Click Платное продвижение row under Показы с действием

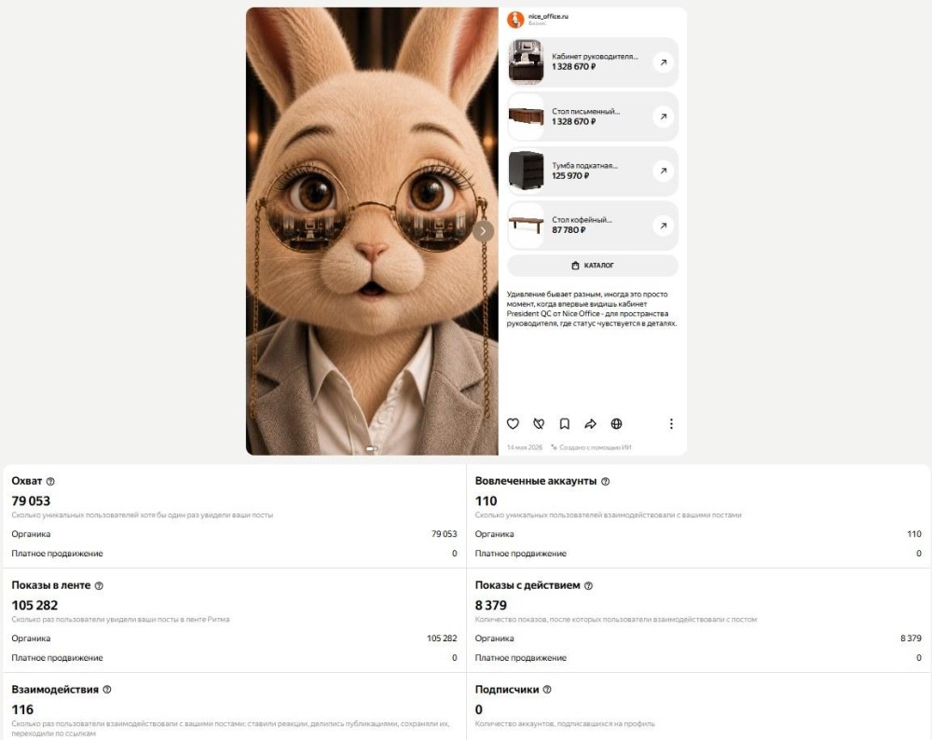pos(698,658)
